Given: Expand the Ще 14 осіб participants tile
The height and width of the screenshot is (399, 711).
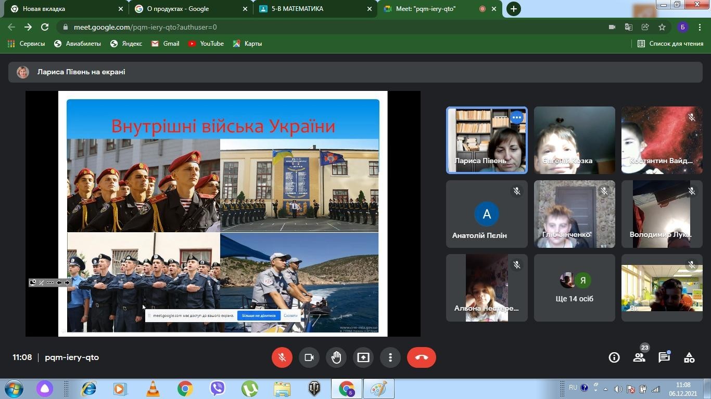Looking at the screenshot, I should (x=574, y=288).
